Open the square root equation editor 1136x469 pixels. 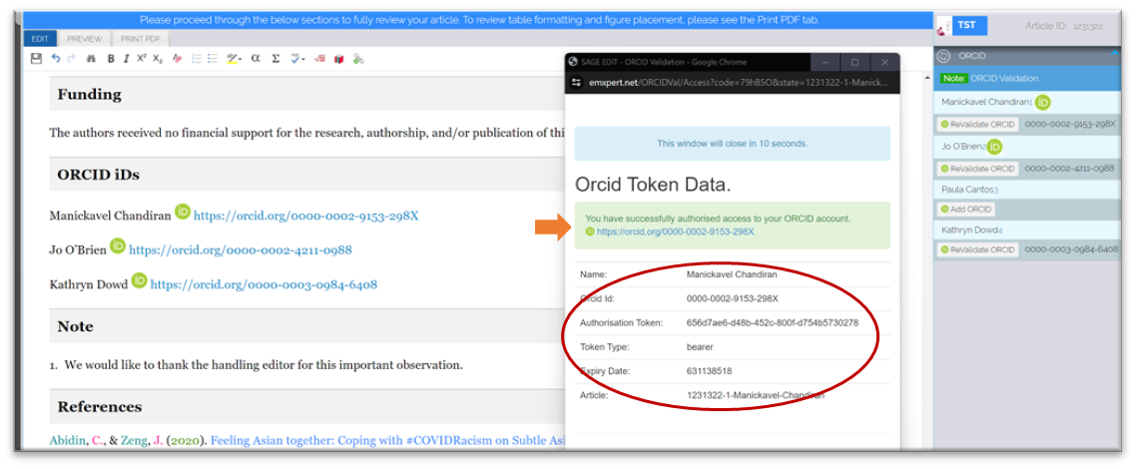point(320,59)
